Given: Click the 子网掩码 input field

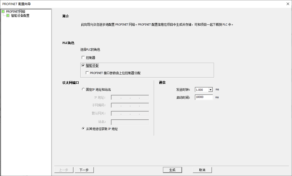Looking at the screenshot, I should click(x=130, y=105).
